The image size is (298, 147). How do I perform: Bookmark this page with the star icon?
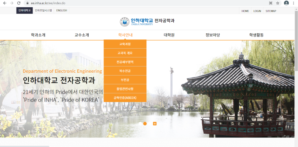[278, 3]
